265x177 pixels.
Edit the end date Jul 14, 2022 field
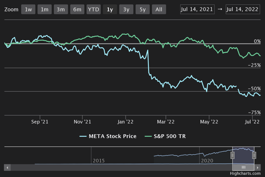point(242,9)
